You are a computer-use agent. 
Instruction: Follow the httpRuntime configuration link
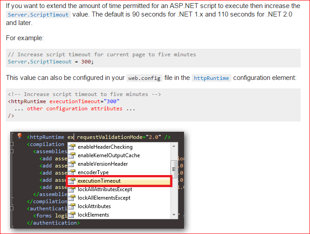click(211, 78)
